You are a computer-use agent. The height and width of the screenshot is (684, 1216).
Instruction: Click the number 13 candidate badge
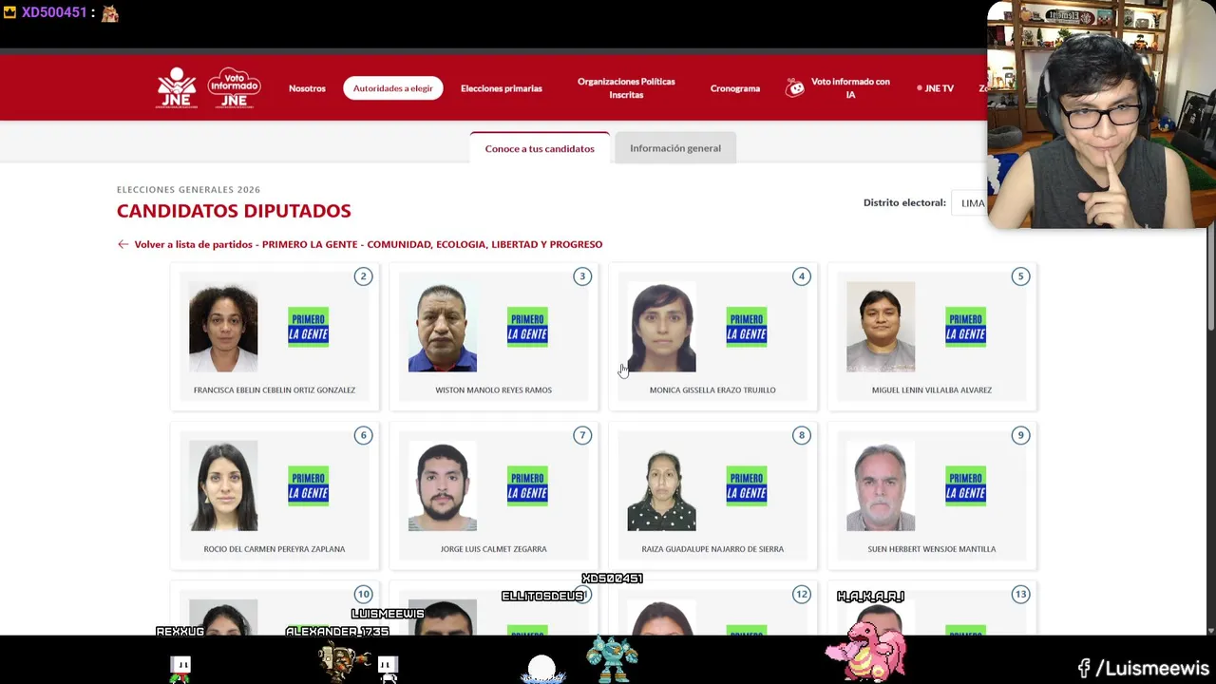pyautogui.click(x=1020, y=594)
